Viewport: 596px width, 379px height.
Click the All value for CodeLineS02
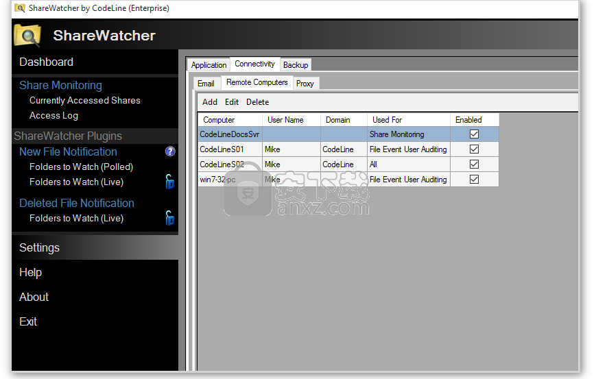pyautogui.click(x=409, y=164)
